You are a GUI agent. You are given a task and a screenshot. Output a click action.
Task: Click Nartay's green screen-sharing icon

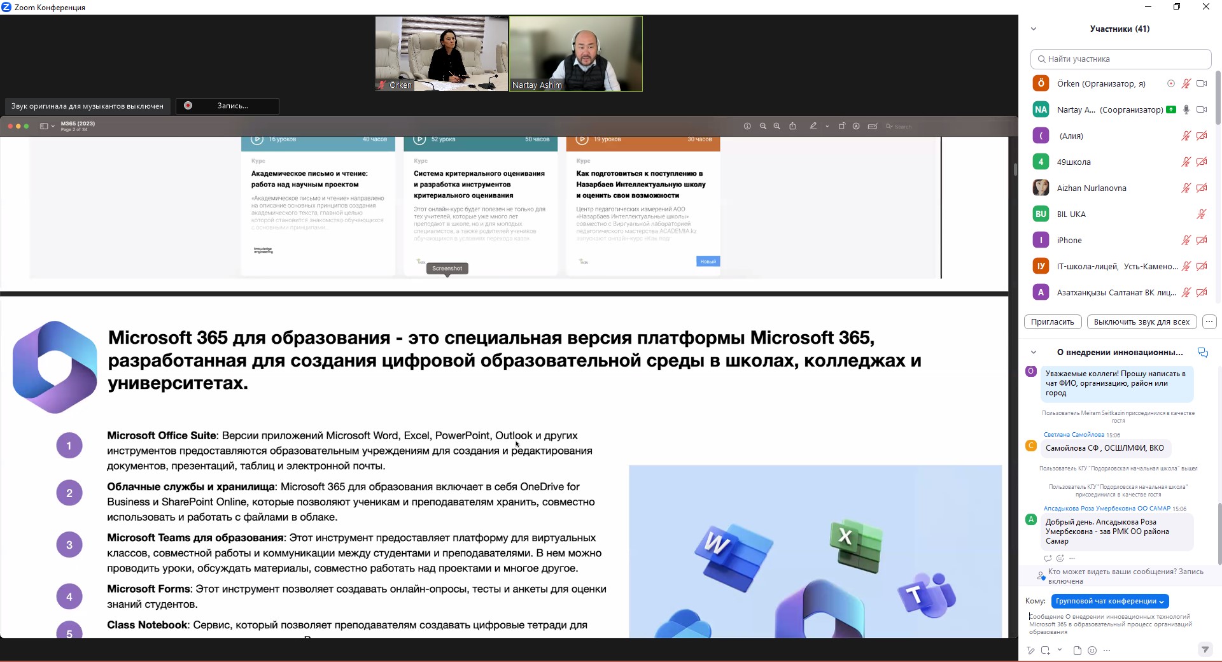click(x=1171, y=109)
